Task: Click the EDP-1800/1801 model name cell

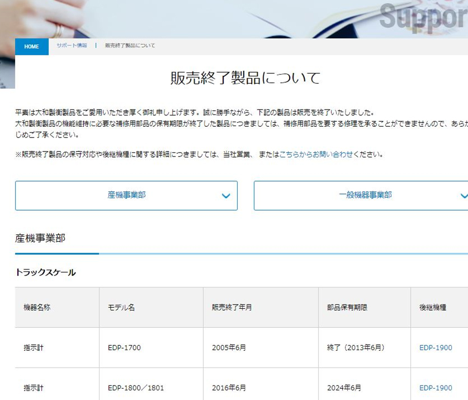Action: pos(136,388)
